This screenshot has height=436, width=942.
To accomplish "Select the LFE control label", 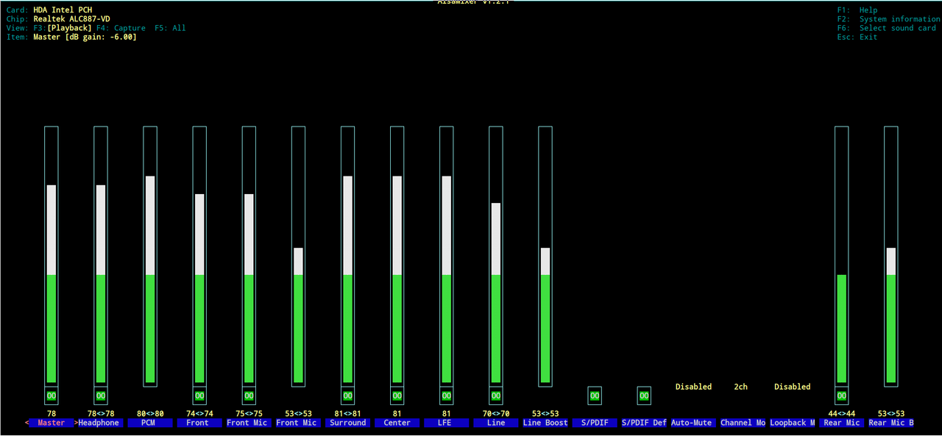I will point(446,423).
